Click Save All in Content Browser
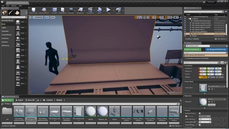The image size is (229, 129). tap(30, 100)
